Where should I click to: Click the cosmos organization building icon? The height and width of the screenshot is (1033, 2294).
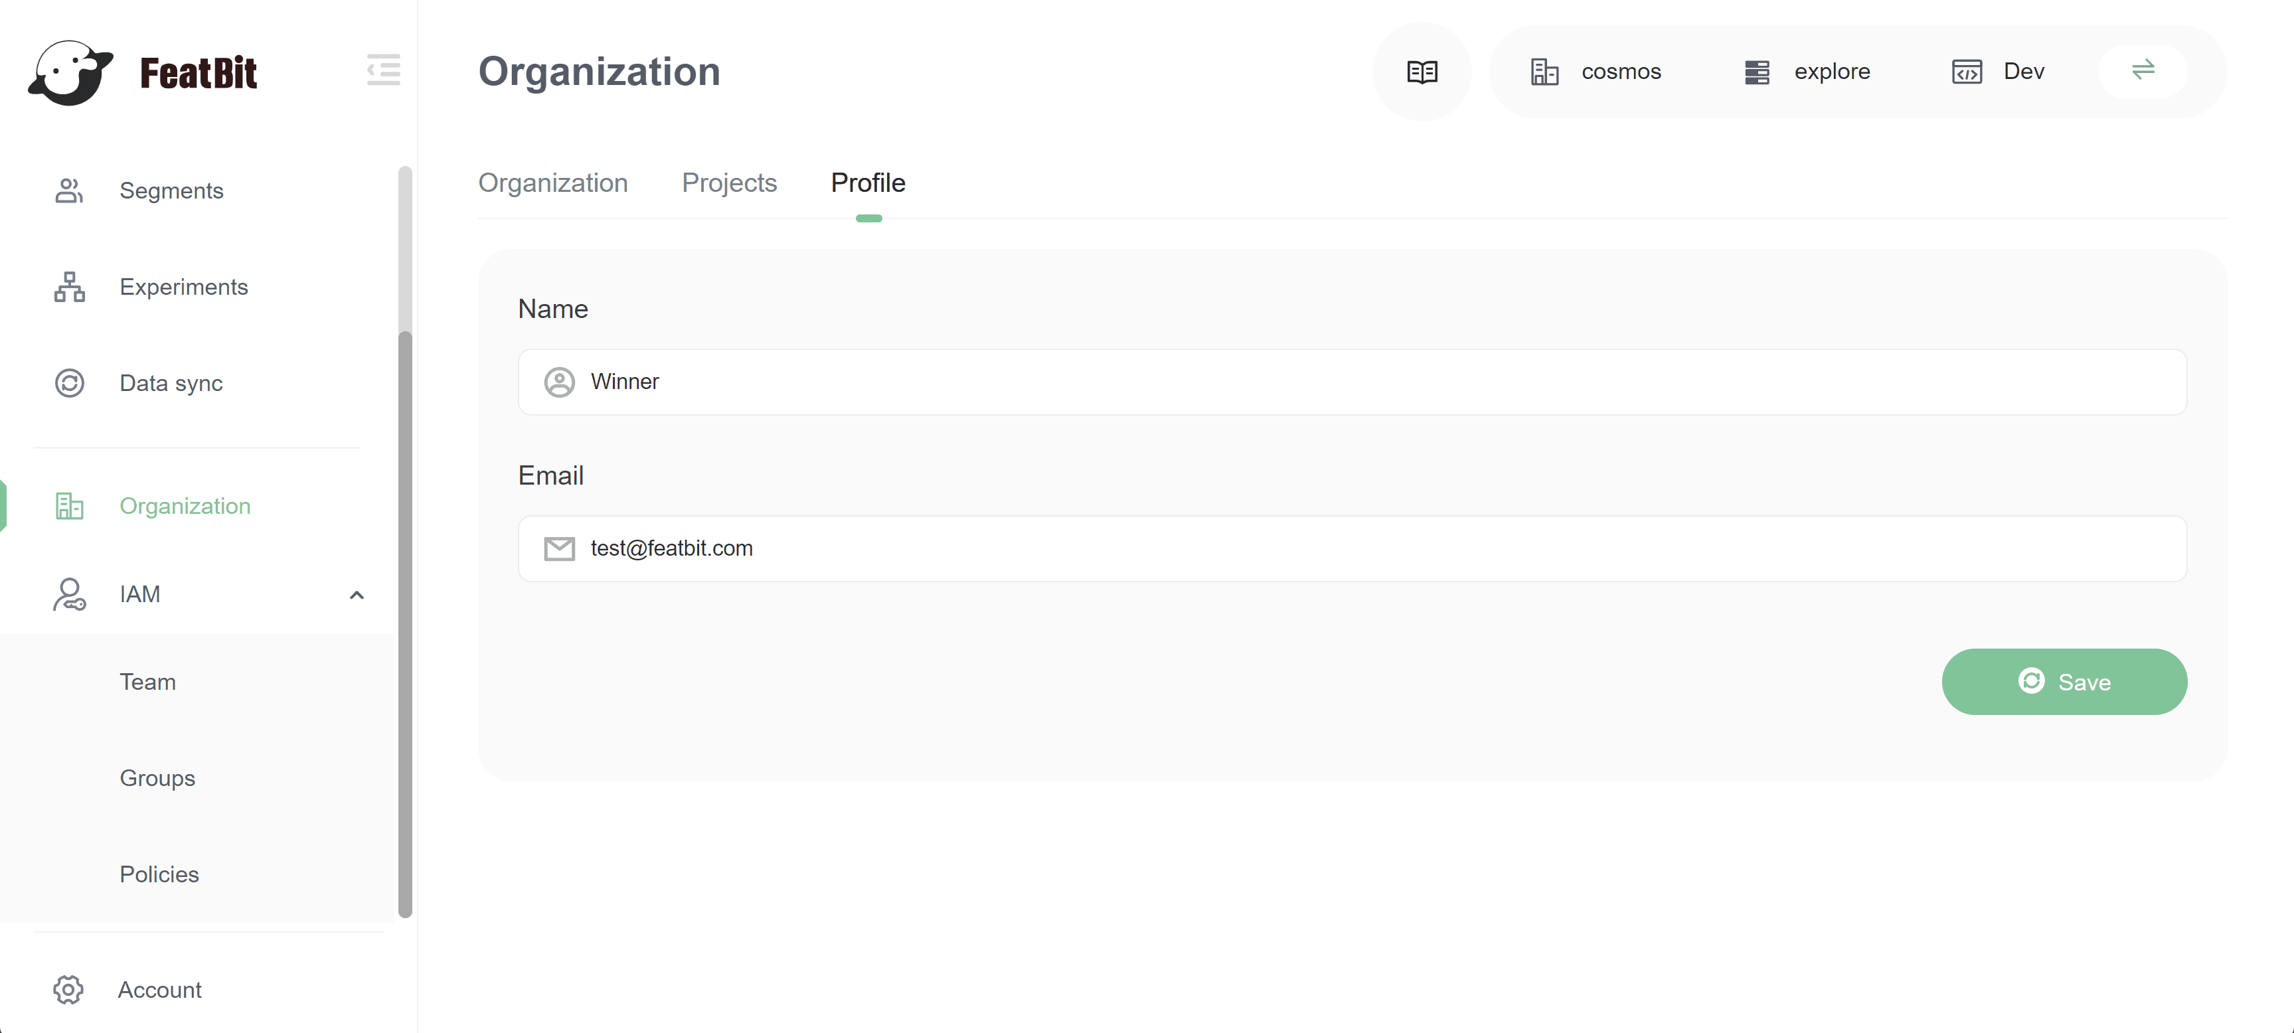click(x=1544, y=71)
